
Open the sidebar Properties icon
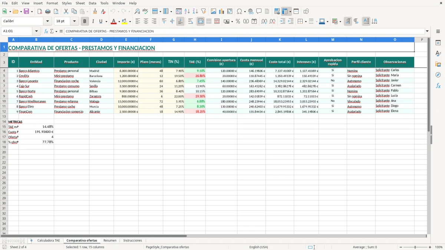pyautogui.click(x=438, y=43)
